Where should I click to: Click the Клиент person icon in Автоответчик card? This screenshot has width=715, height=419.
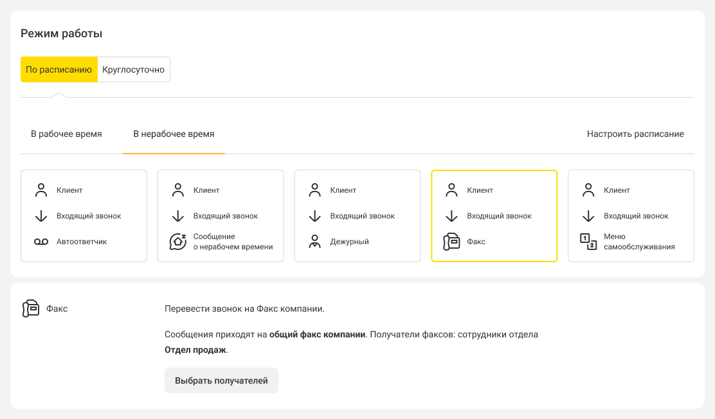[x=41, y=190]
